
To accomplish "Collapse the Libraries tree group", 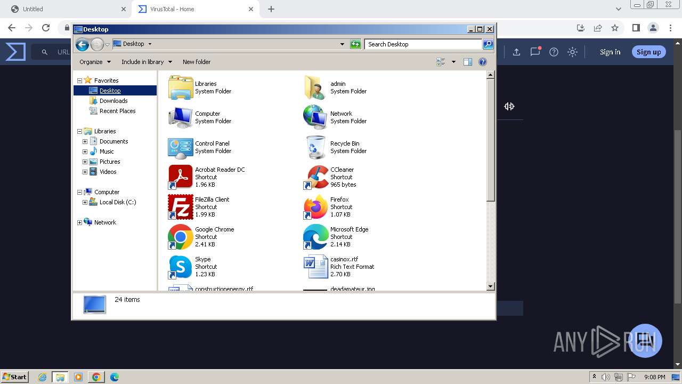I will pyautogui.click(x=79, y=131).
